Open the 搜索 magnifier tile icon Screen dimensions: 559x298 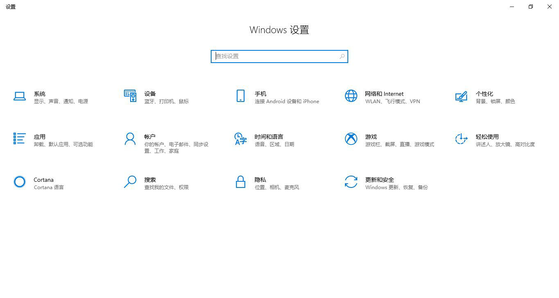(x=130, y=182)
